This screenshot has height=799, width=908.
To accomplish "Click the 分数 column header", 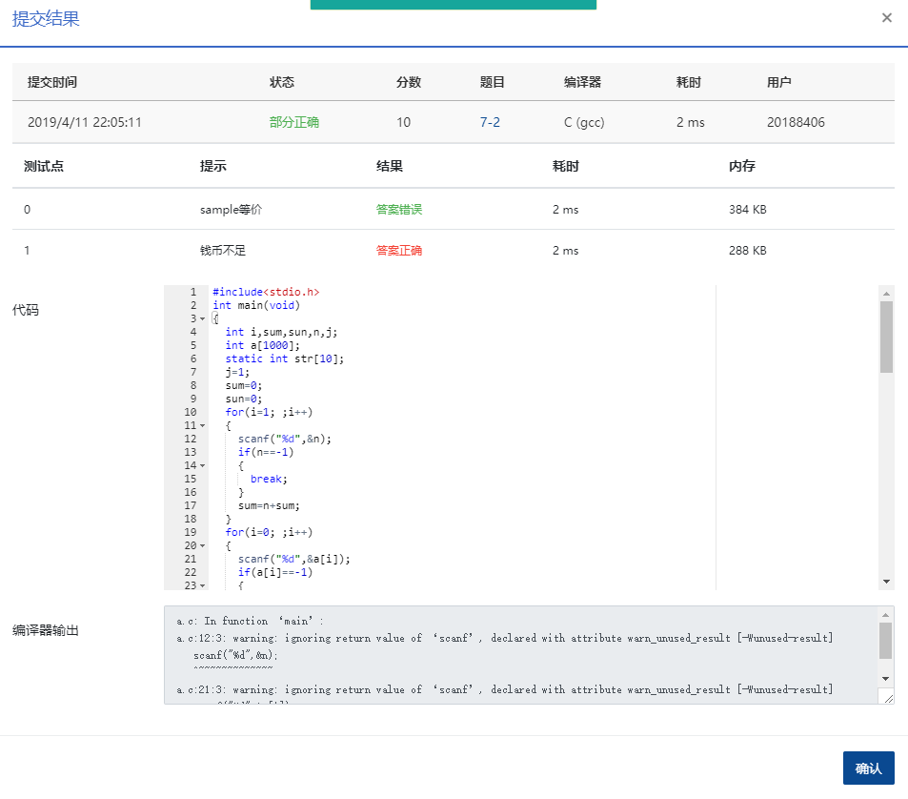I will [408, 82].
